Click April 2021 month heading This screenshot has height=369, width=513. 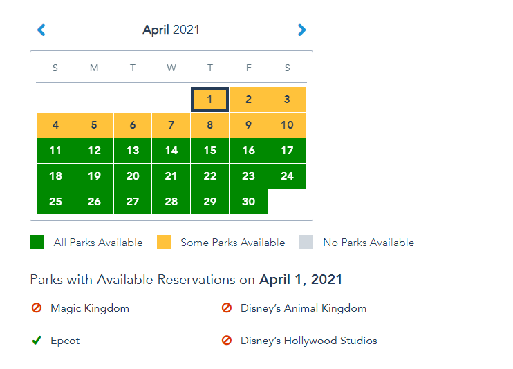(x=171, y=30)
